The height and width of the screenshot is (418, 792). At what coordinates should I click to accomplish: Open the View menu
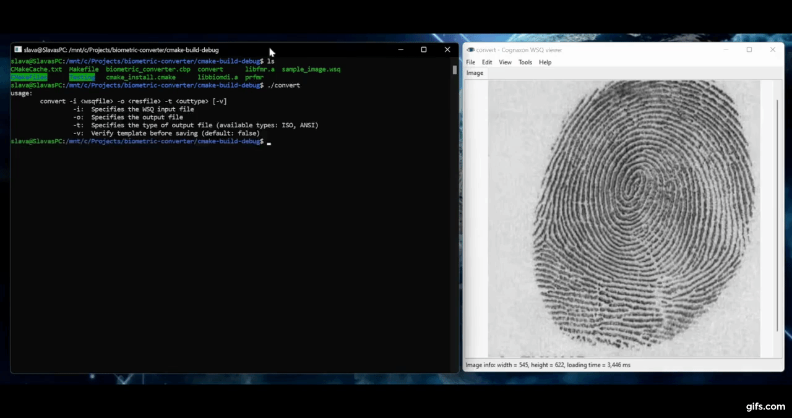pos(505,62)
